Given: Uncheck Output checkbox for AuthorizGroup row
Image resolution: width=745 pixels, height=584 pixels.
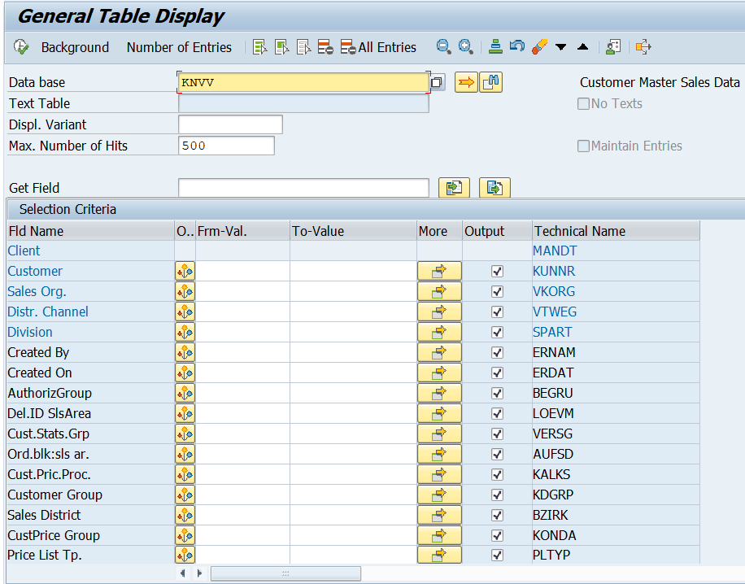Looking at the screenshot, I should coord(497,394).
